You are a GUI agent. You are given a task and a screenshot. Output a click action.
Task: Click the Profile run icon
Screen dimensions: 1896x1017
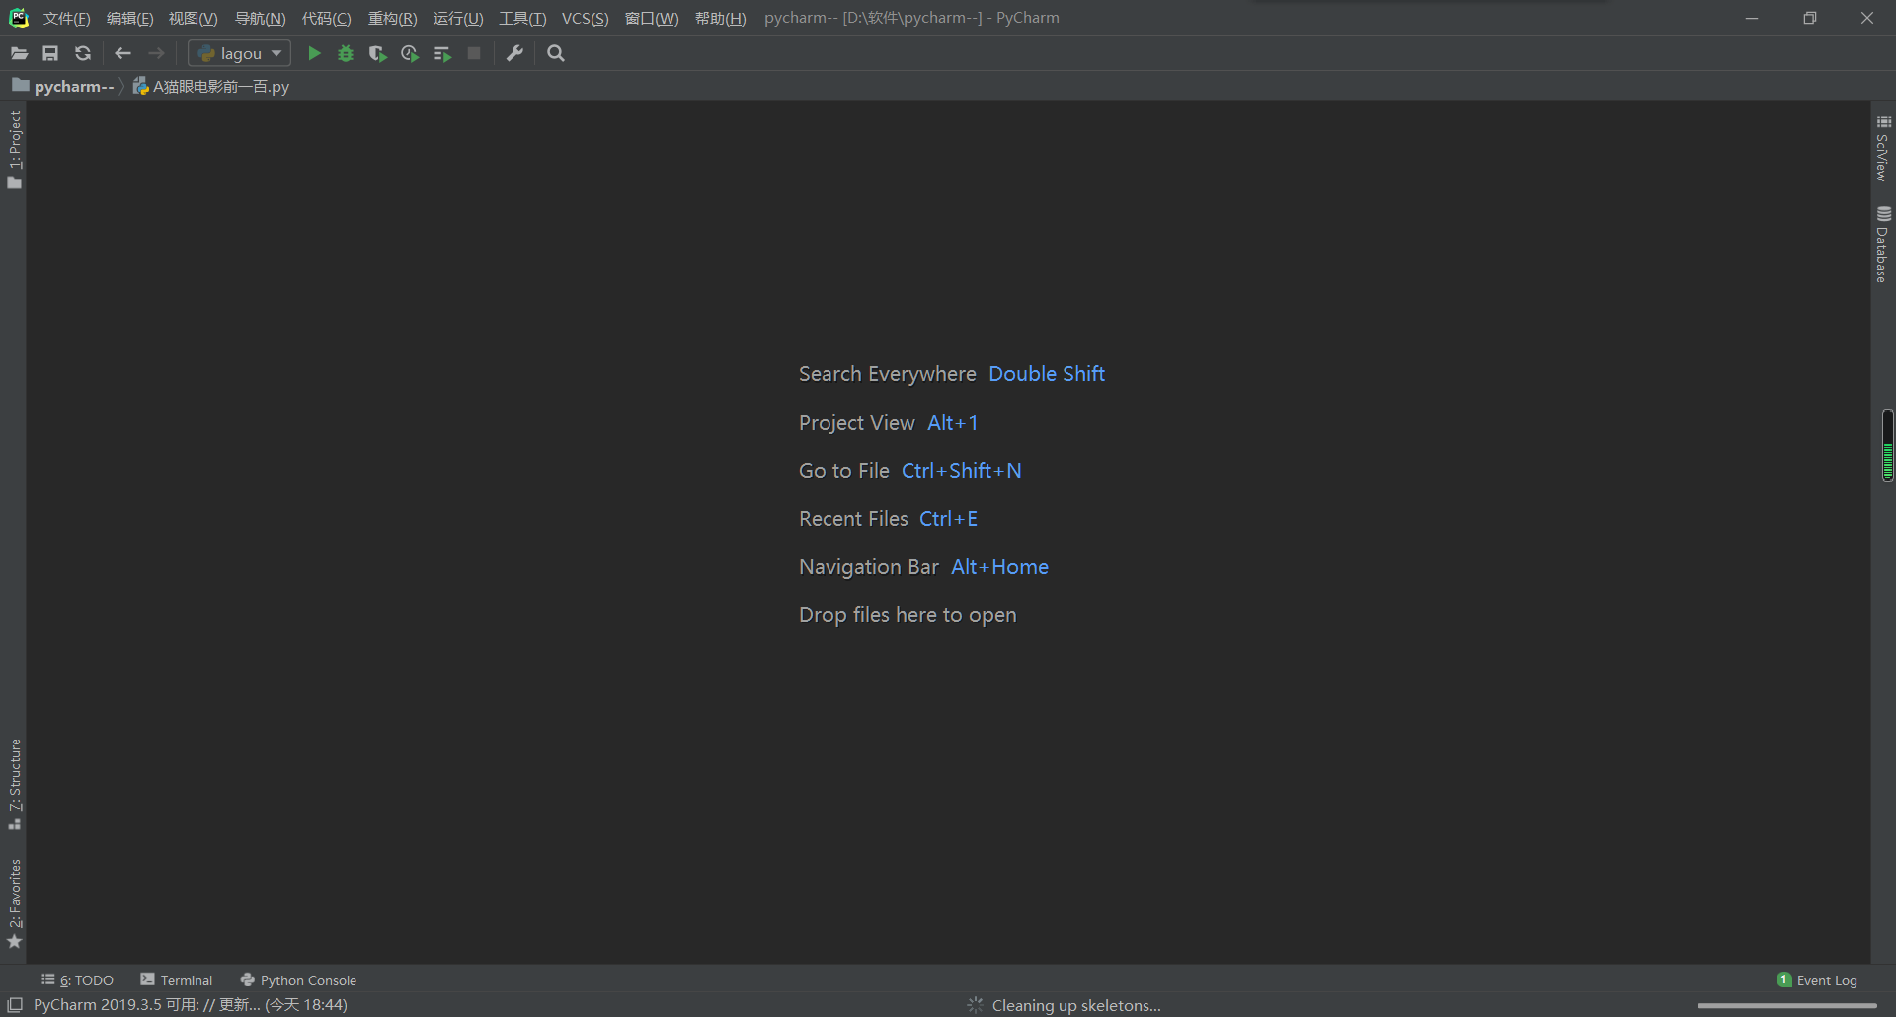coord(410,53)
